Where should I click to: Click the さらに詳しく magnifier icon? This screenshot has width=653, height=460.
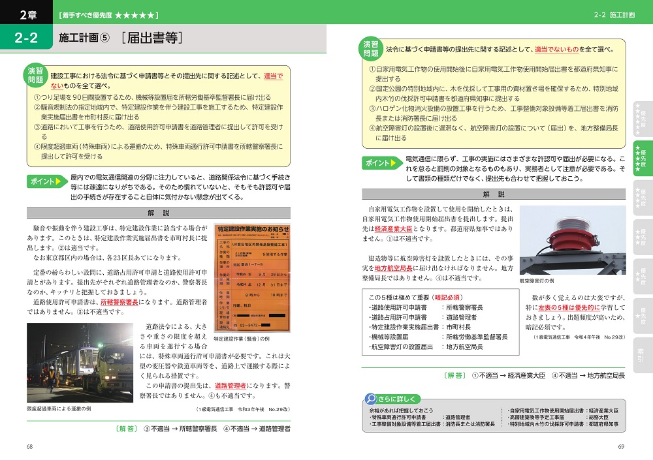point(371,399)
